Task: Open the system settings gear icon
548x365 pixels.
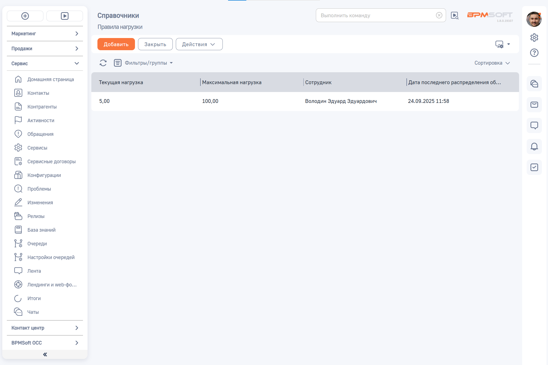Action: pos(534,38)
